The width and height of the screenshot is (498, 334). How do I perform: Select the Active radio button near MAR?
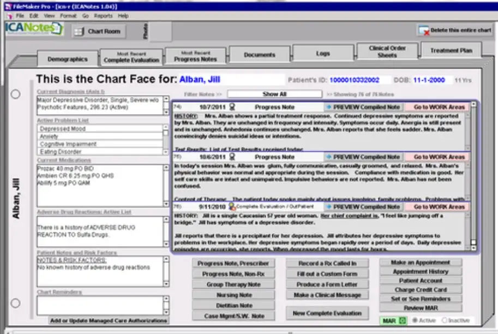click(x=416, y=320)
